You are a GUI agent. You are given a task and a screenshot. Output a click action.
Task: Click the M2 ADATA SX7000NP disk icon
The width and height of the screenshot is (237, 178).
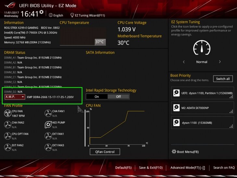tap(176, 108)
